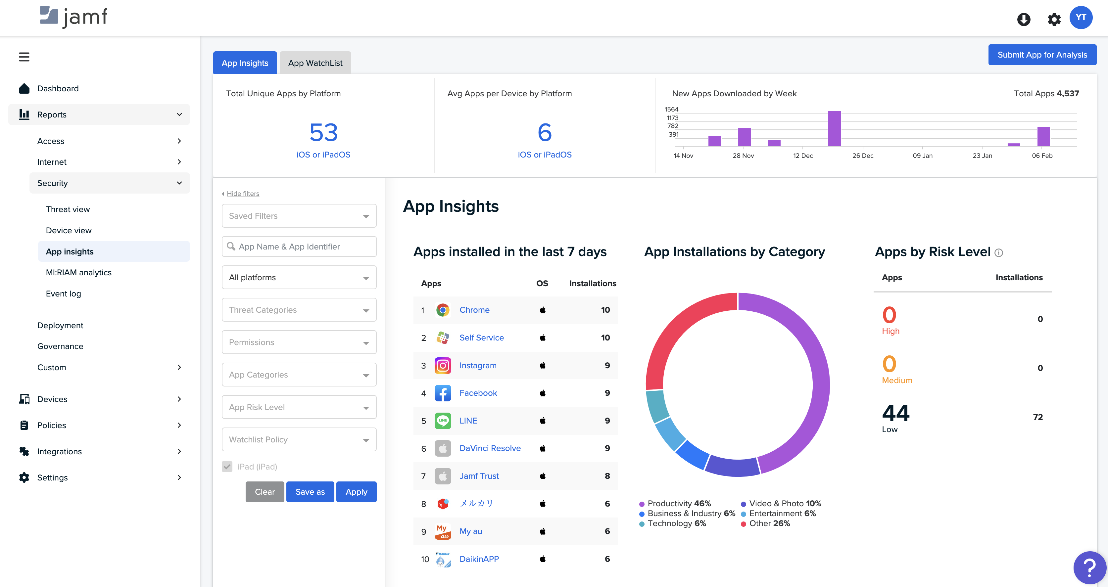The width and height of the screenshot is (1108, 587).
Task: Expand the Internet submenu
Action: click(179, 162)
